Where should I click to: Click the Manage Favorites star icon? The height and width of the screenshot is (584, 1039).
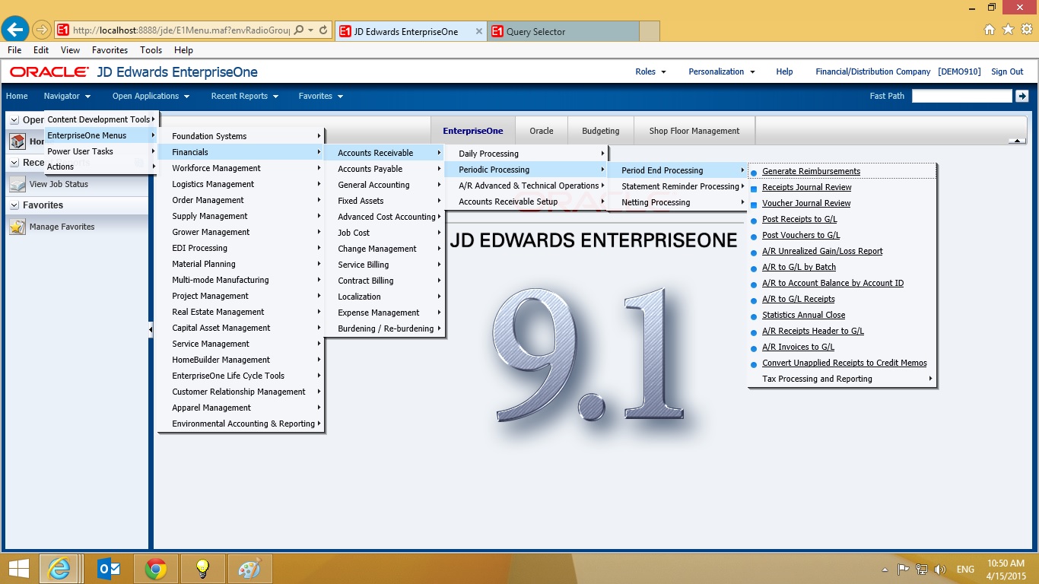tap(17, 227)
